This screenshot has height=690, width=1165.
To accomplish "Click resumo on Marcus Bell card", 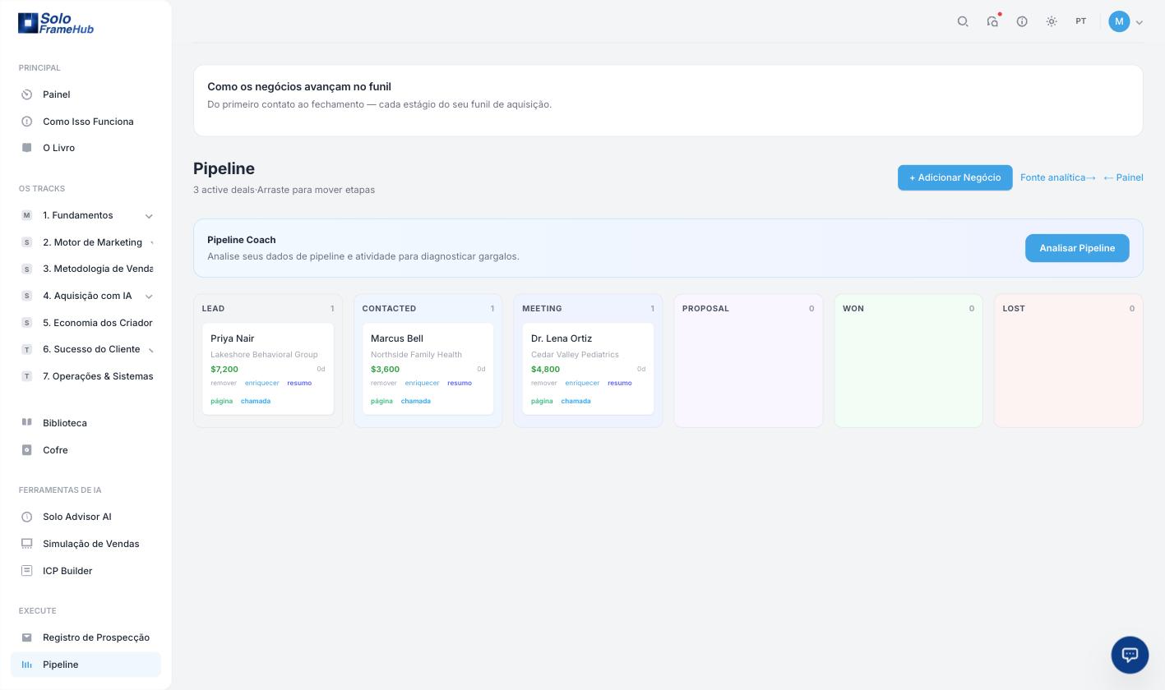I will click(460, 383).
